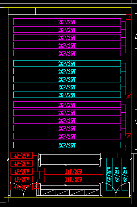The image size is (137, 207).
Task: Select the rightmost vertical cyan 6P/25W rack
Action: tap(125, 174)
